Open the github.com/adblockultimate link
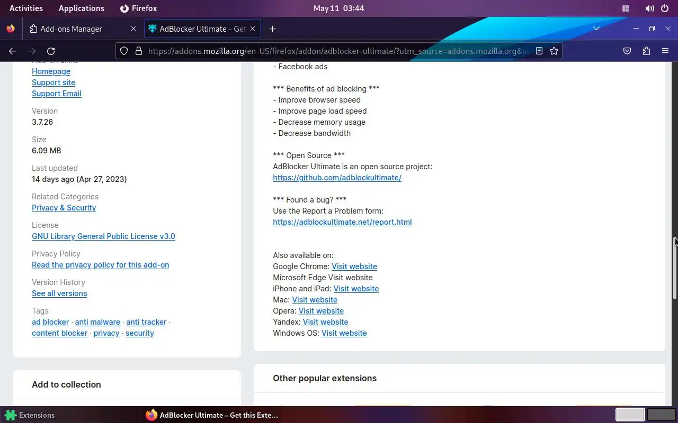This screenshot has height=423, width=678. [337, 178]
